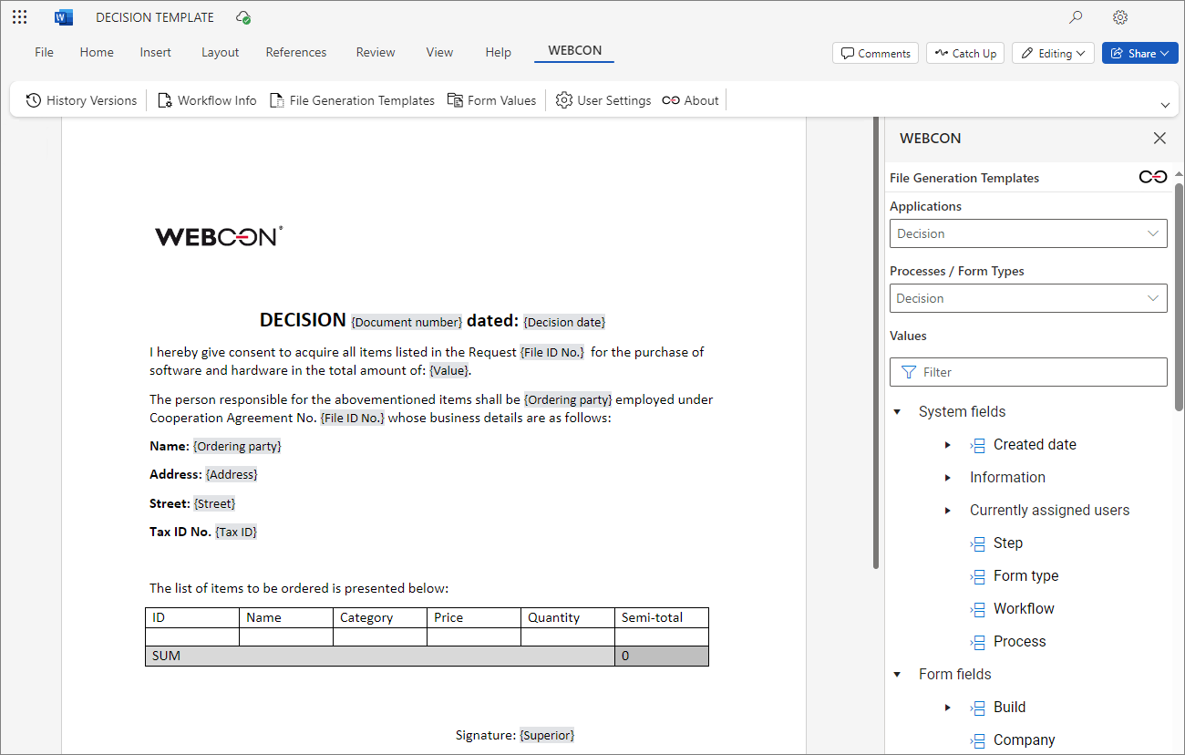This screenshot has height=755, width=1185.
Task: Open the Help tab
Action: coord(499,52)
